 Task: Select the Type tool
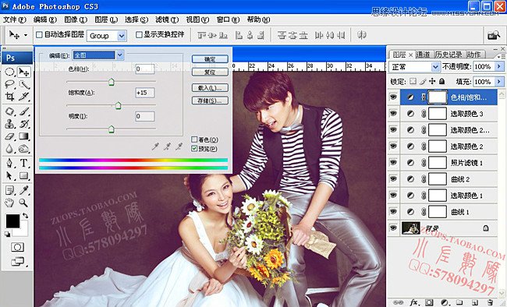pos(23,163)
